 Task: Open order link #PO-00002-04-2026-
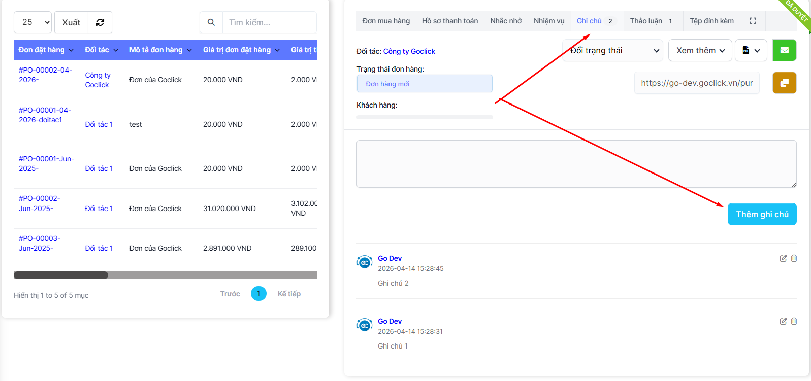coord(45,75)
